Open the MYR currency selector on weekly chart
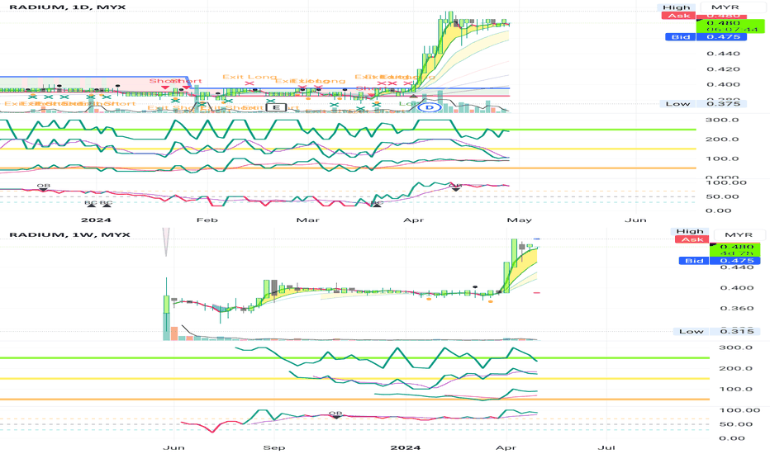This screenshot has height=454, width=770. [739, 235]
